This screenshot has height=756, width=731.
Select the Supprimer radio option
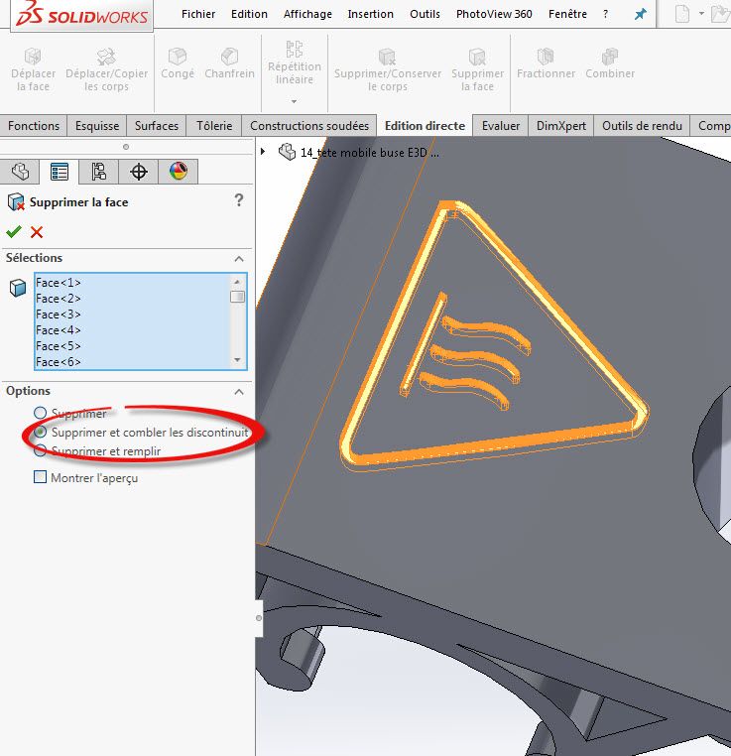click(40, 413)
